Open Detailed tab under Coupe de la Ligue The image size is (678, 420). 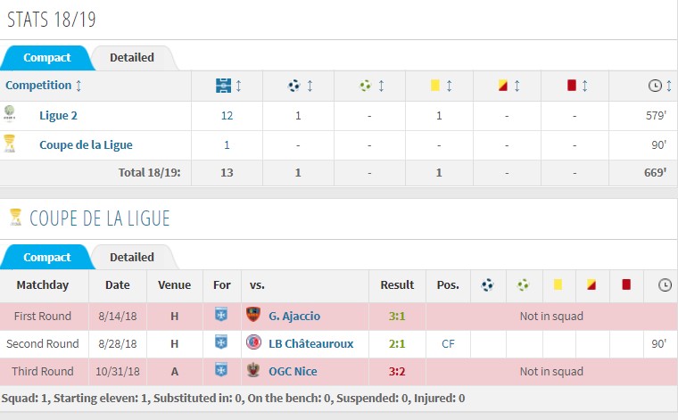pyautogui.click(x=132, y=257)
